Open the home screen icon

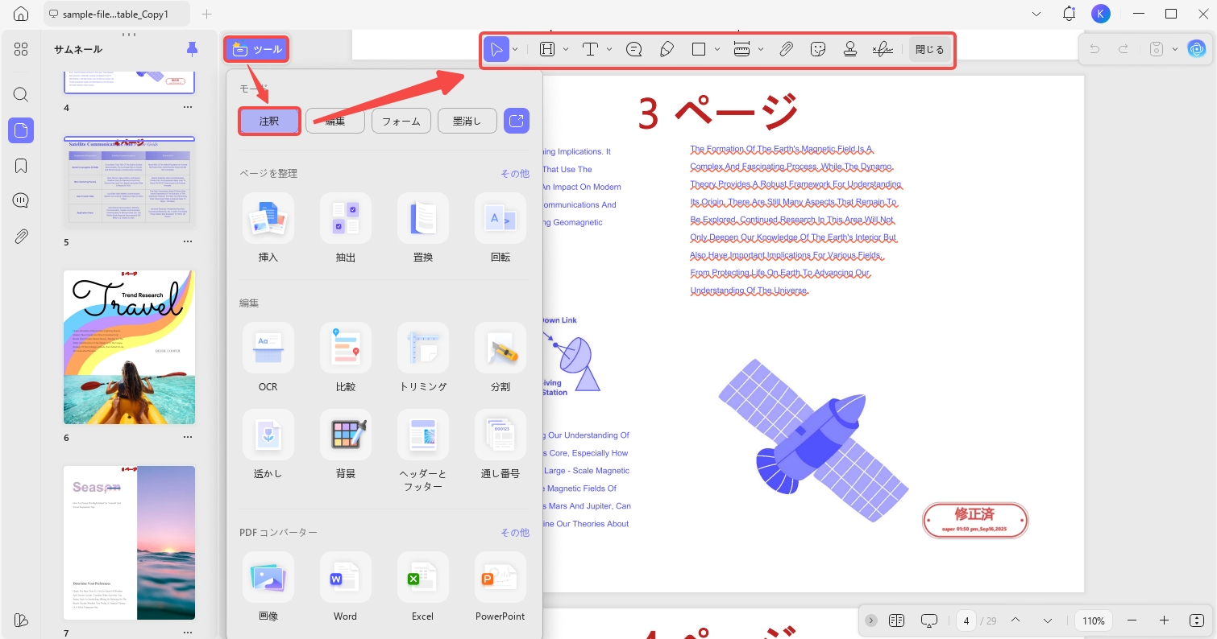(x=21, y=14)
